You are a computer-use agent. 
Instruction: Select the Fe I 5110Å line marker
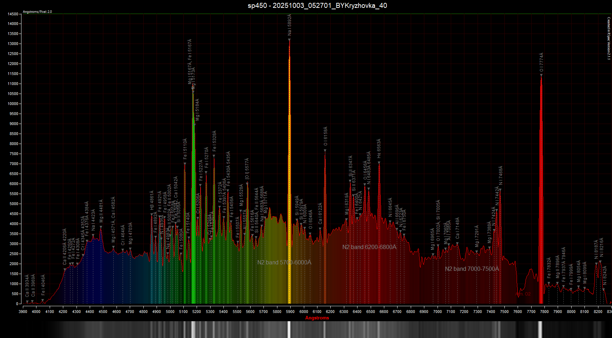point(185,164)
